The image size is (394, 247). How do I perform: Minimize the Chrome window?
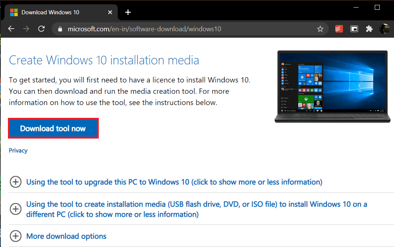[356, 8]
